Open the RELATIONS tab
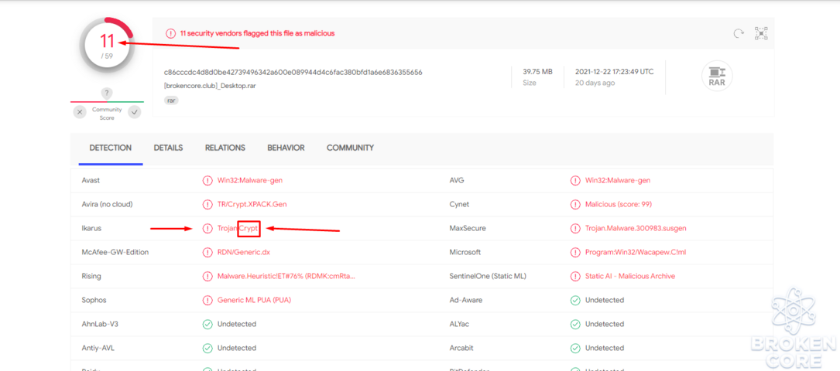 225,148
